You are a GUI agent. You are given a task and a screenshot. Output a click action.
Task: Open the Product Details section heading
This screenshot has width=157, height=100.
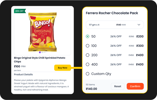(x=23, y=74)
